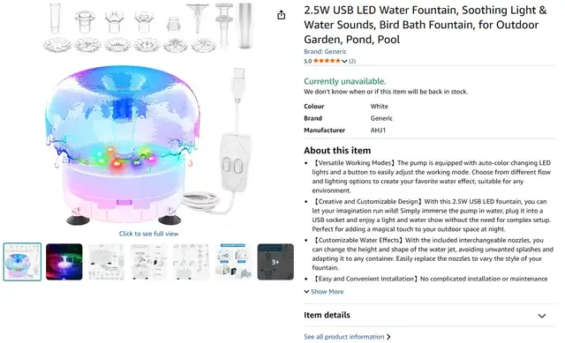Screen dimensions: 565x343
Task: Visit the Brand: Generic link
Action: [325, 51]
